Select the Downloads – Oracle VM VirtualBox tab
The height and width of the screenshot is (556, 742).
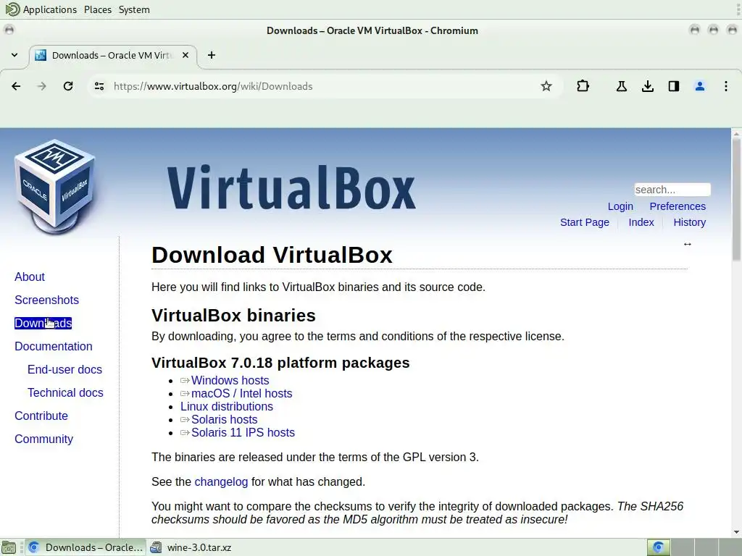tap(113, 55)
